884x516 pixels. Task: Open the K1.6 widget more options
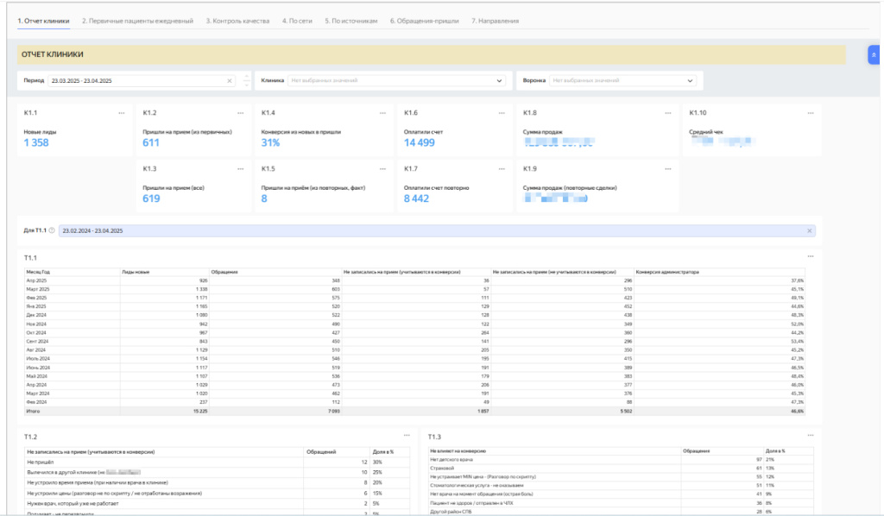pyautogui.click(x=502, y=113)
